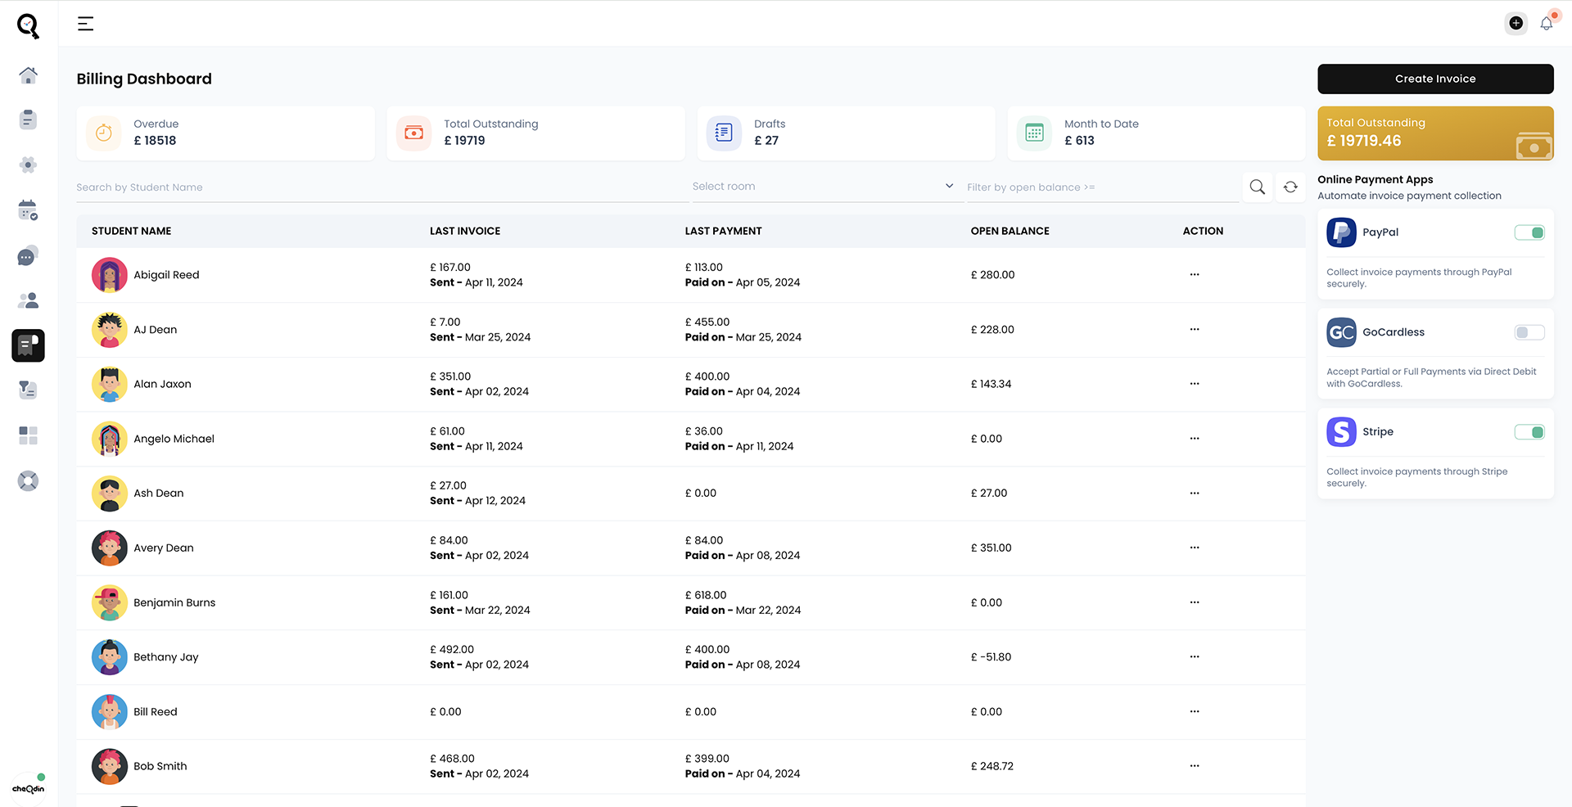Open action menu for Bethany Jay

pyautogui.click(x=1195, y=657)
